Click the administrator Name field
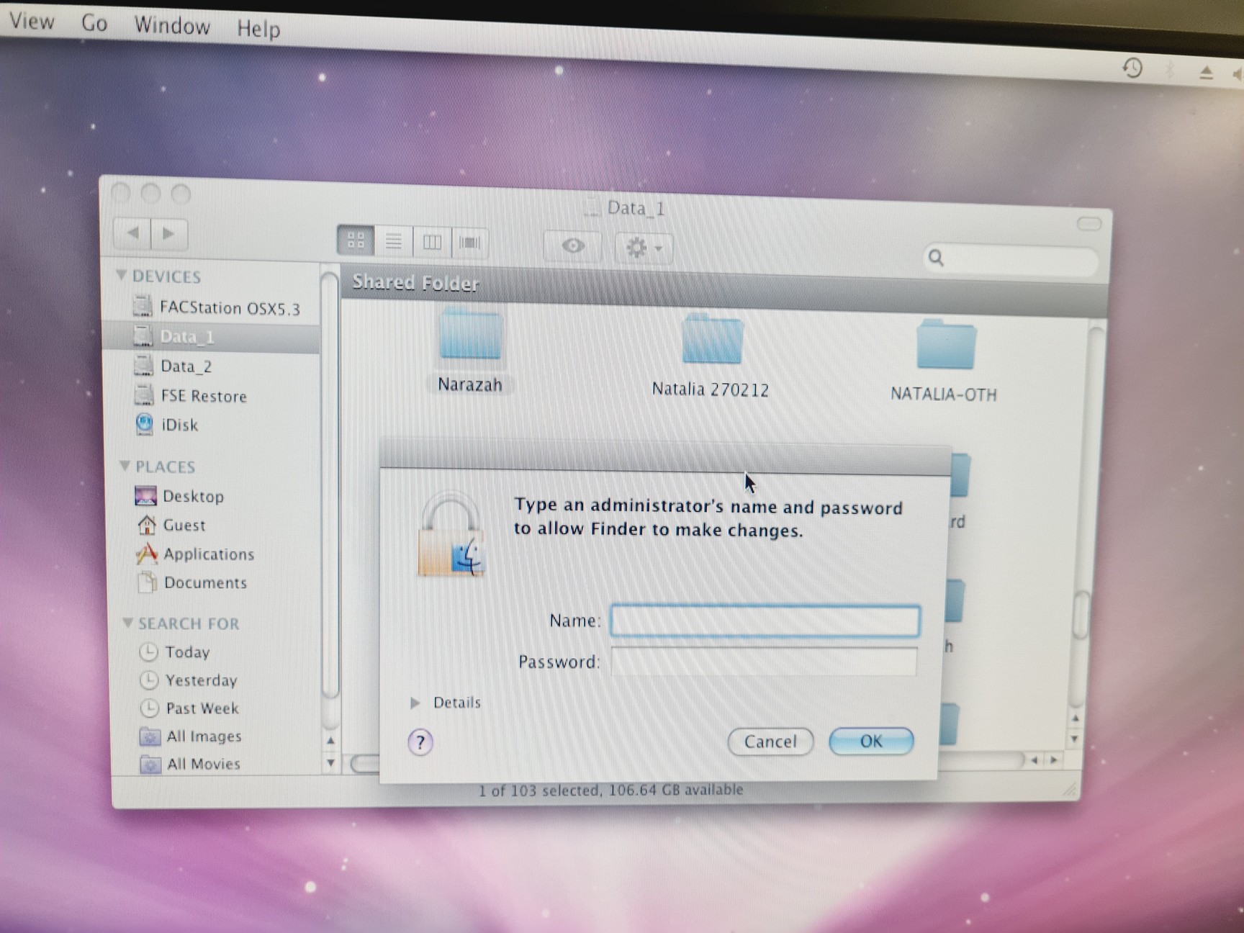The height and width of the screenshot is (933, 1244). [765, 621]
